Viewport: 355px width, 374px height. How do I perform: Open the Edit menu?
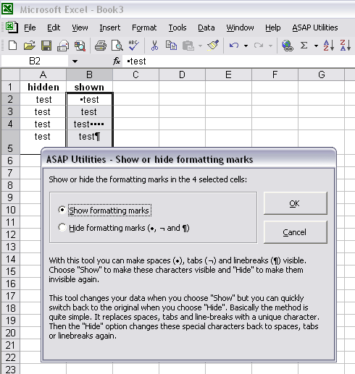[x=54, y=27]
